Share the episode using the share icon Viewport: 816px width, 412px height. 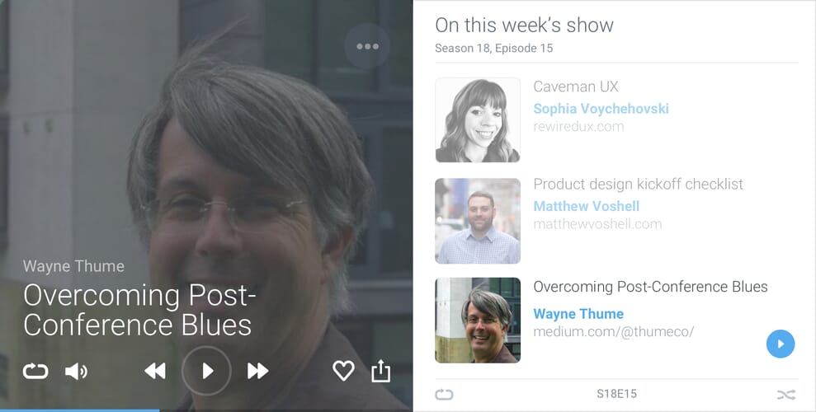pos(381,370)
